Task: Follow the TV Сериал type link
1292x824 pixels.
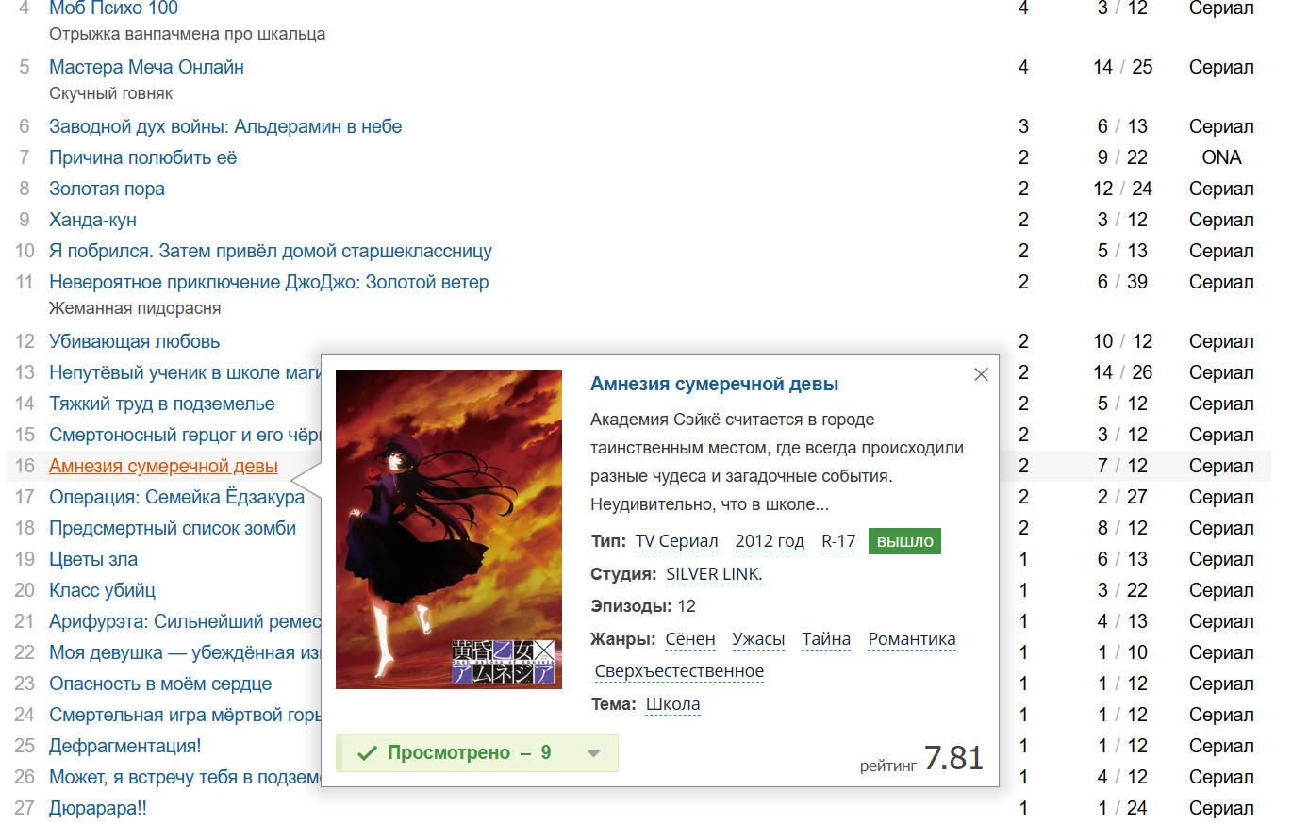Action: pos(677,541)
